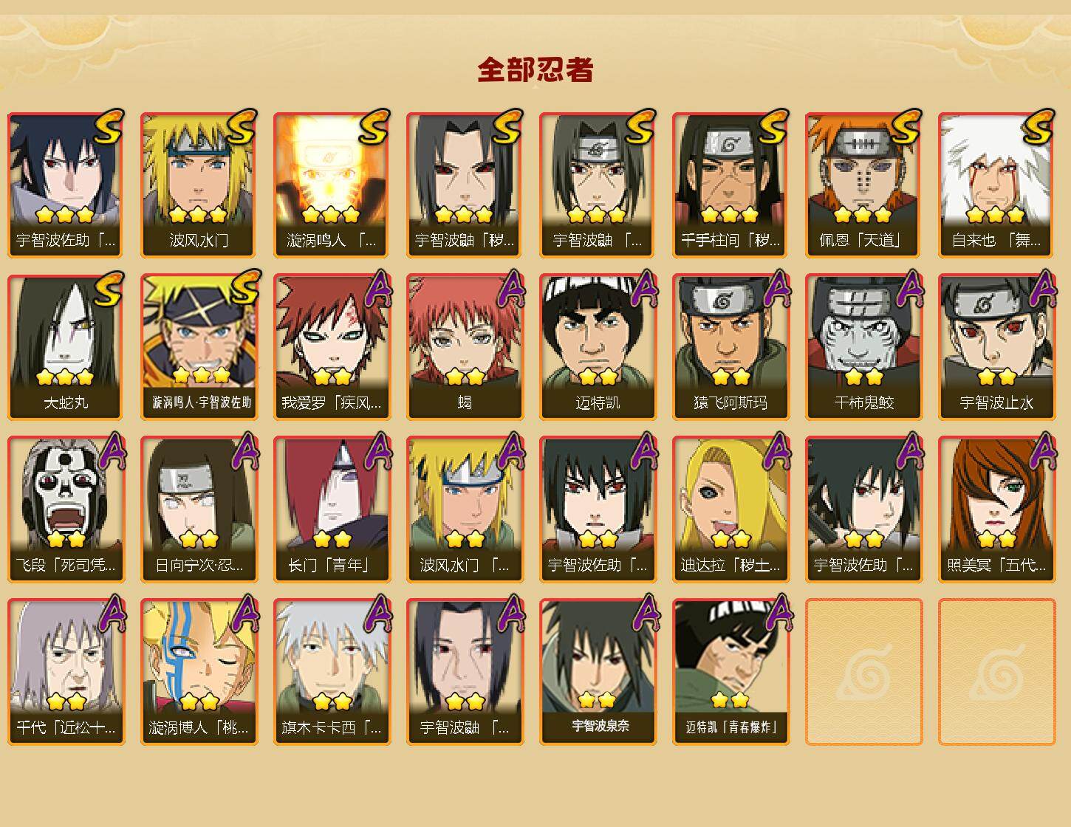
Task: Open the 我爱罗「疾风」 ninja card
Action: (332, 347)
